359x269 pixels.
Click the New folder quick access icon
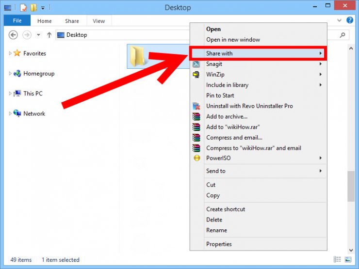[x=33, y=8]
